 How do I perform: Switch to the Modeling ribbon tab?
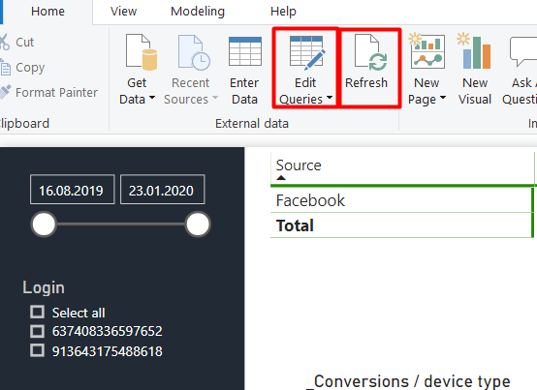click(198, 12)
